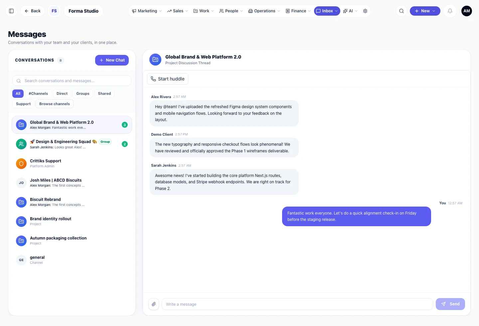Expand the Marketing dropdown menu
This screenshot has width=479, height=326.
[147, 11]
